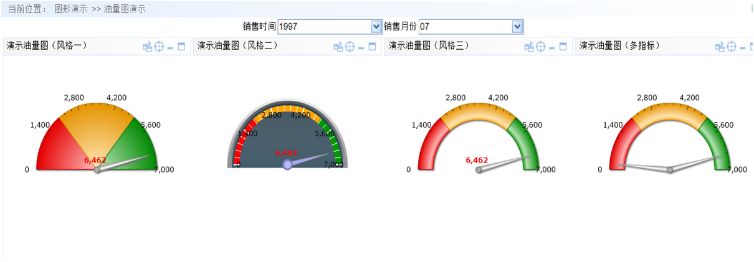Click 0 tick label on 多指标 gauge

tap(599, 169)
